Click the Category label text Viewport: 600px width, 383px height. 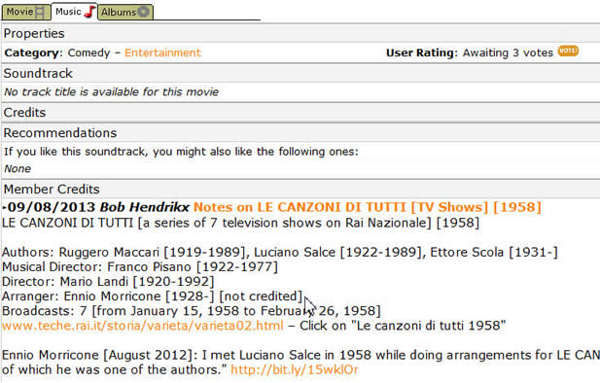[x=34, y=53]
